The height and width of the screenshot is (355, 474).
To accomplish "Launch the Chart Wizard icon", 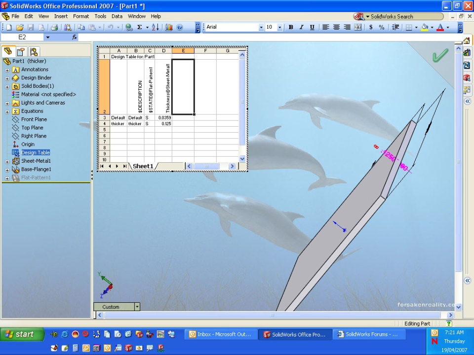I will (169, 28).
